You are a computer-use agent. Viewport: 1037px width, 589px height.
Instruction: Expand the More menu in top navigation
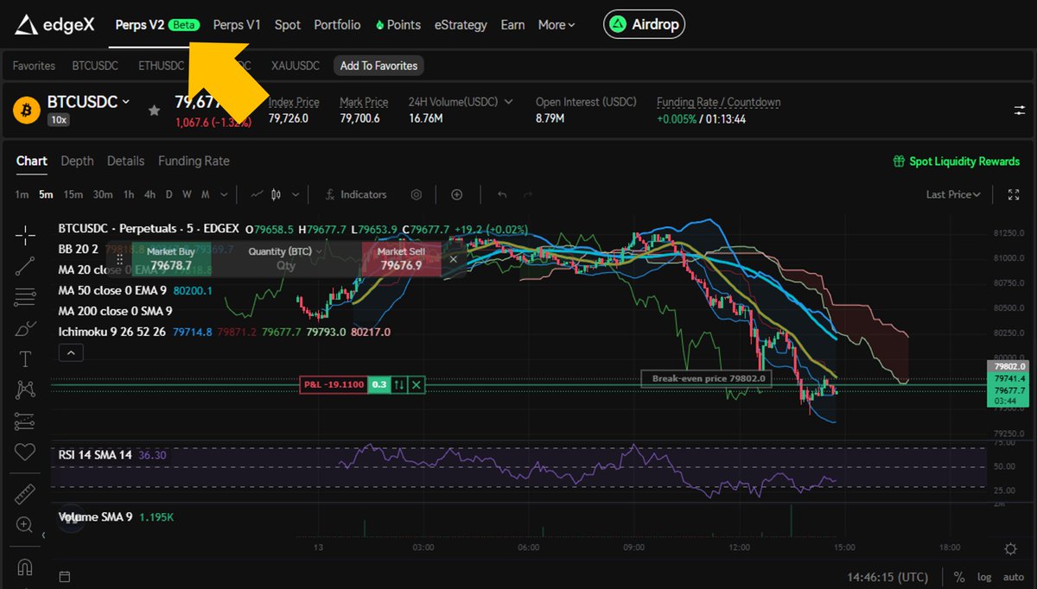click(x=557, y=25)
